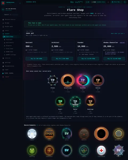The width and height of the screenshot is (128, 160).
Task: Open Mission Control page
Action: tap(10, 19)
